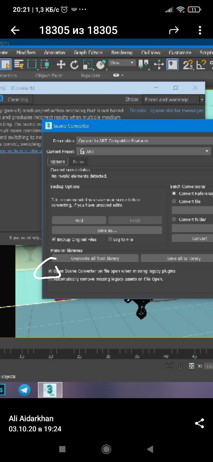
Task: Activate the Select and Place tool
Action: [101, 65]
